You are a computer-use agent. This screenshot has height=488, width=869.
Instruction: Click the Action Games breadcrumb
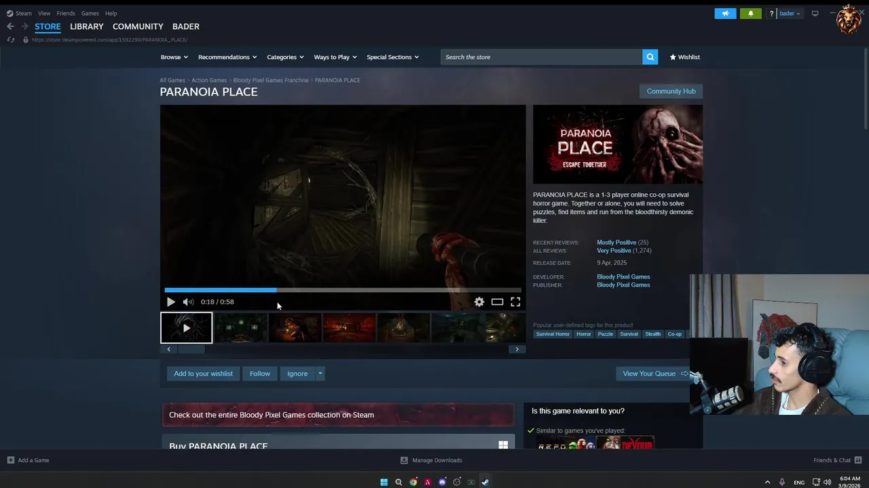209,80
